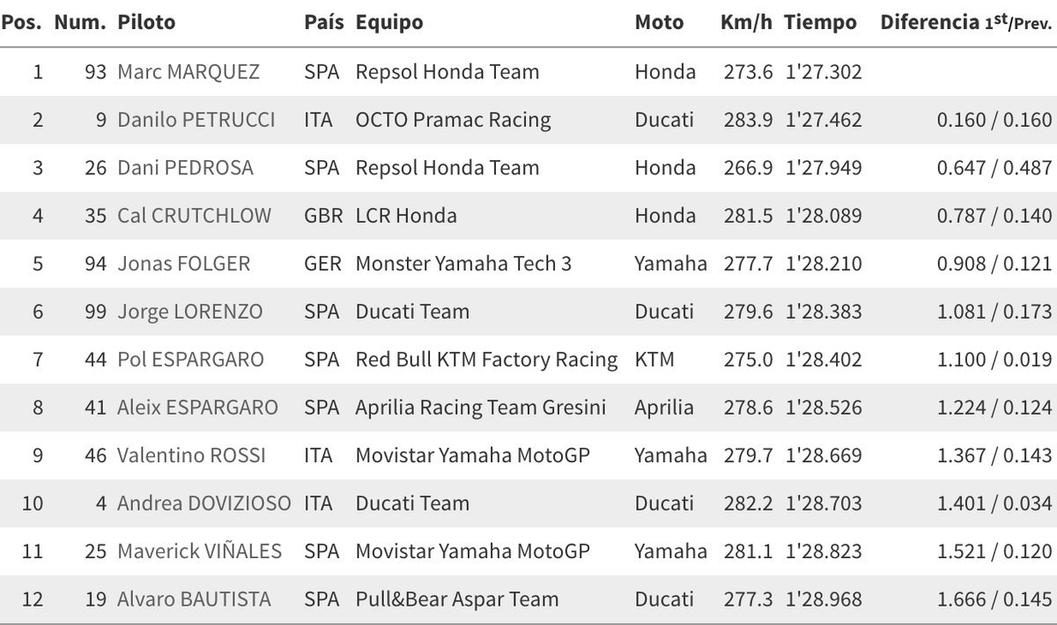The height and width of the screenshot is (625, 1057).
Task: Click the Aprilia Racing Team Gresini cell
Action: [481, 408]
